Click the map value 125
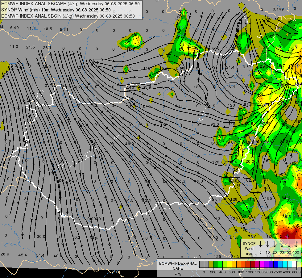This screenshot has height=278, width=302. pyautogui.click(x=217, y=257)
